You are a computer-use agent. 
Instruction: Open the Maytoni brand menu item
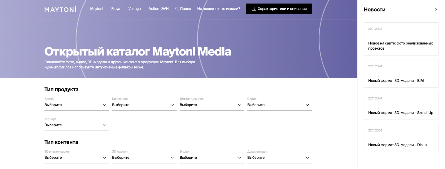pyautogui.click(x=97, y=9)
